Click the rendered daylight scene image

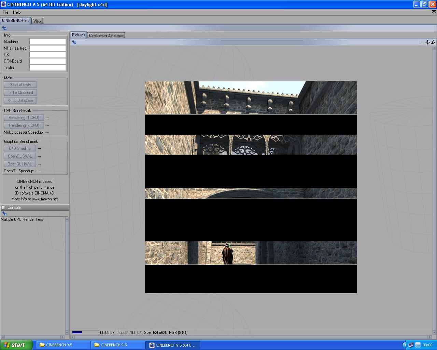point(251,187)
